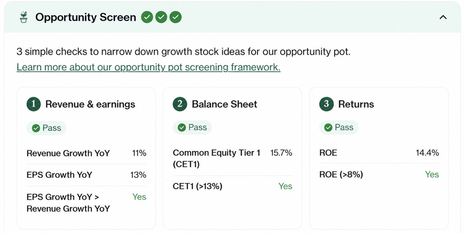464x233 pixels.
Task: Collapse the Opportunity Screen section chevron
Action: point(443,17)
